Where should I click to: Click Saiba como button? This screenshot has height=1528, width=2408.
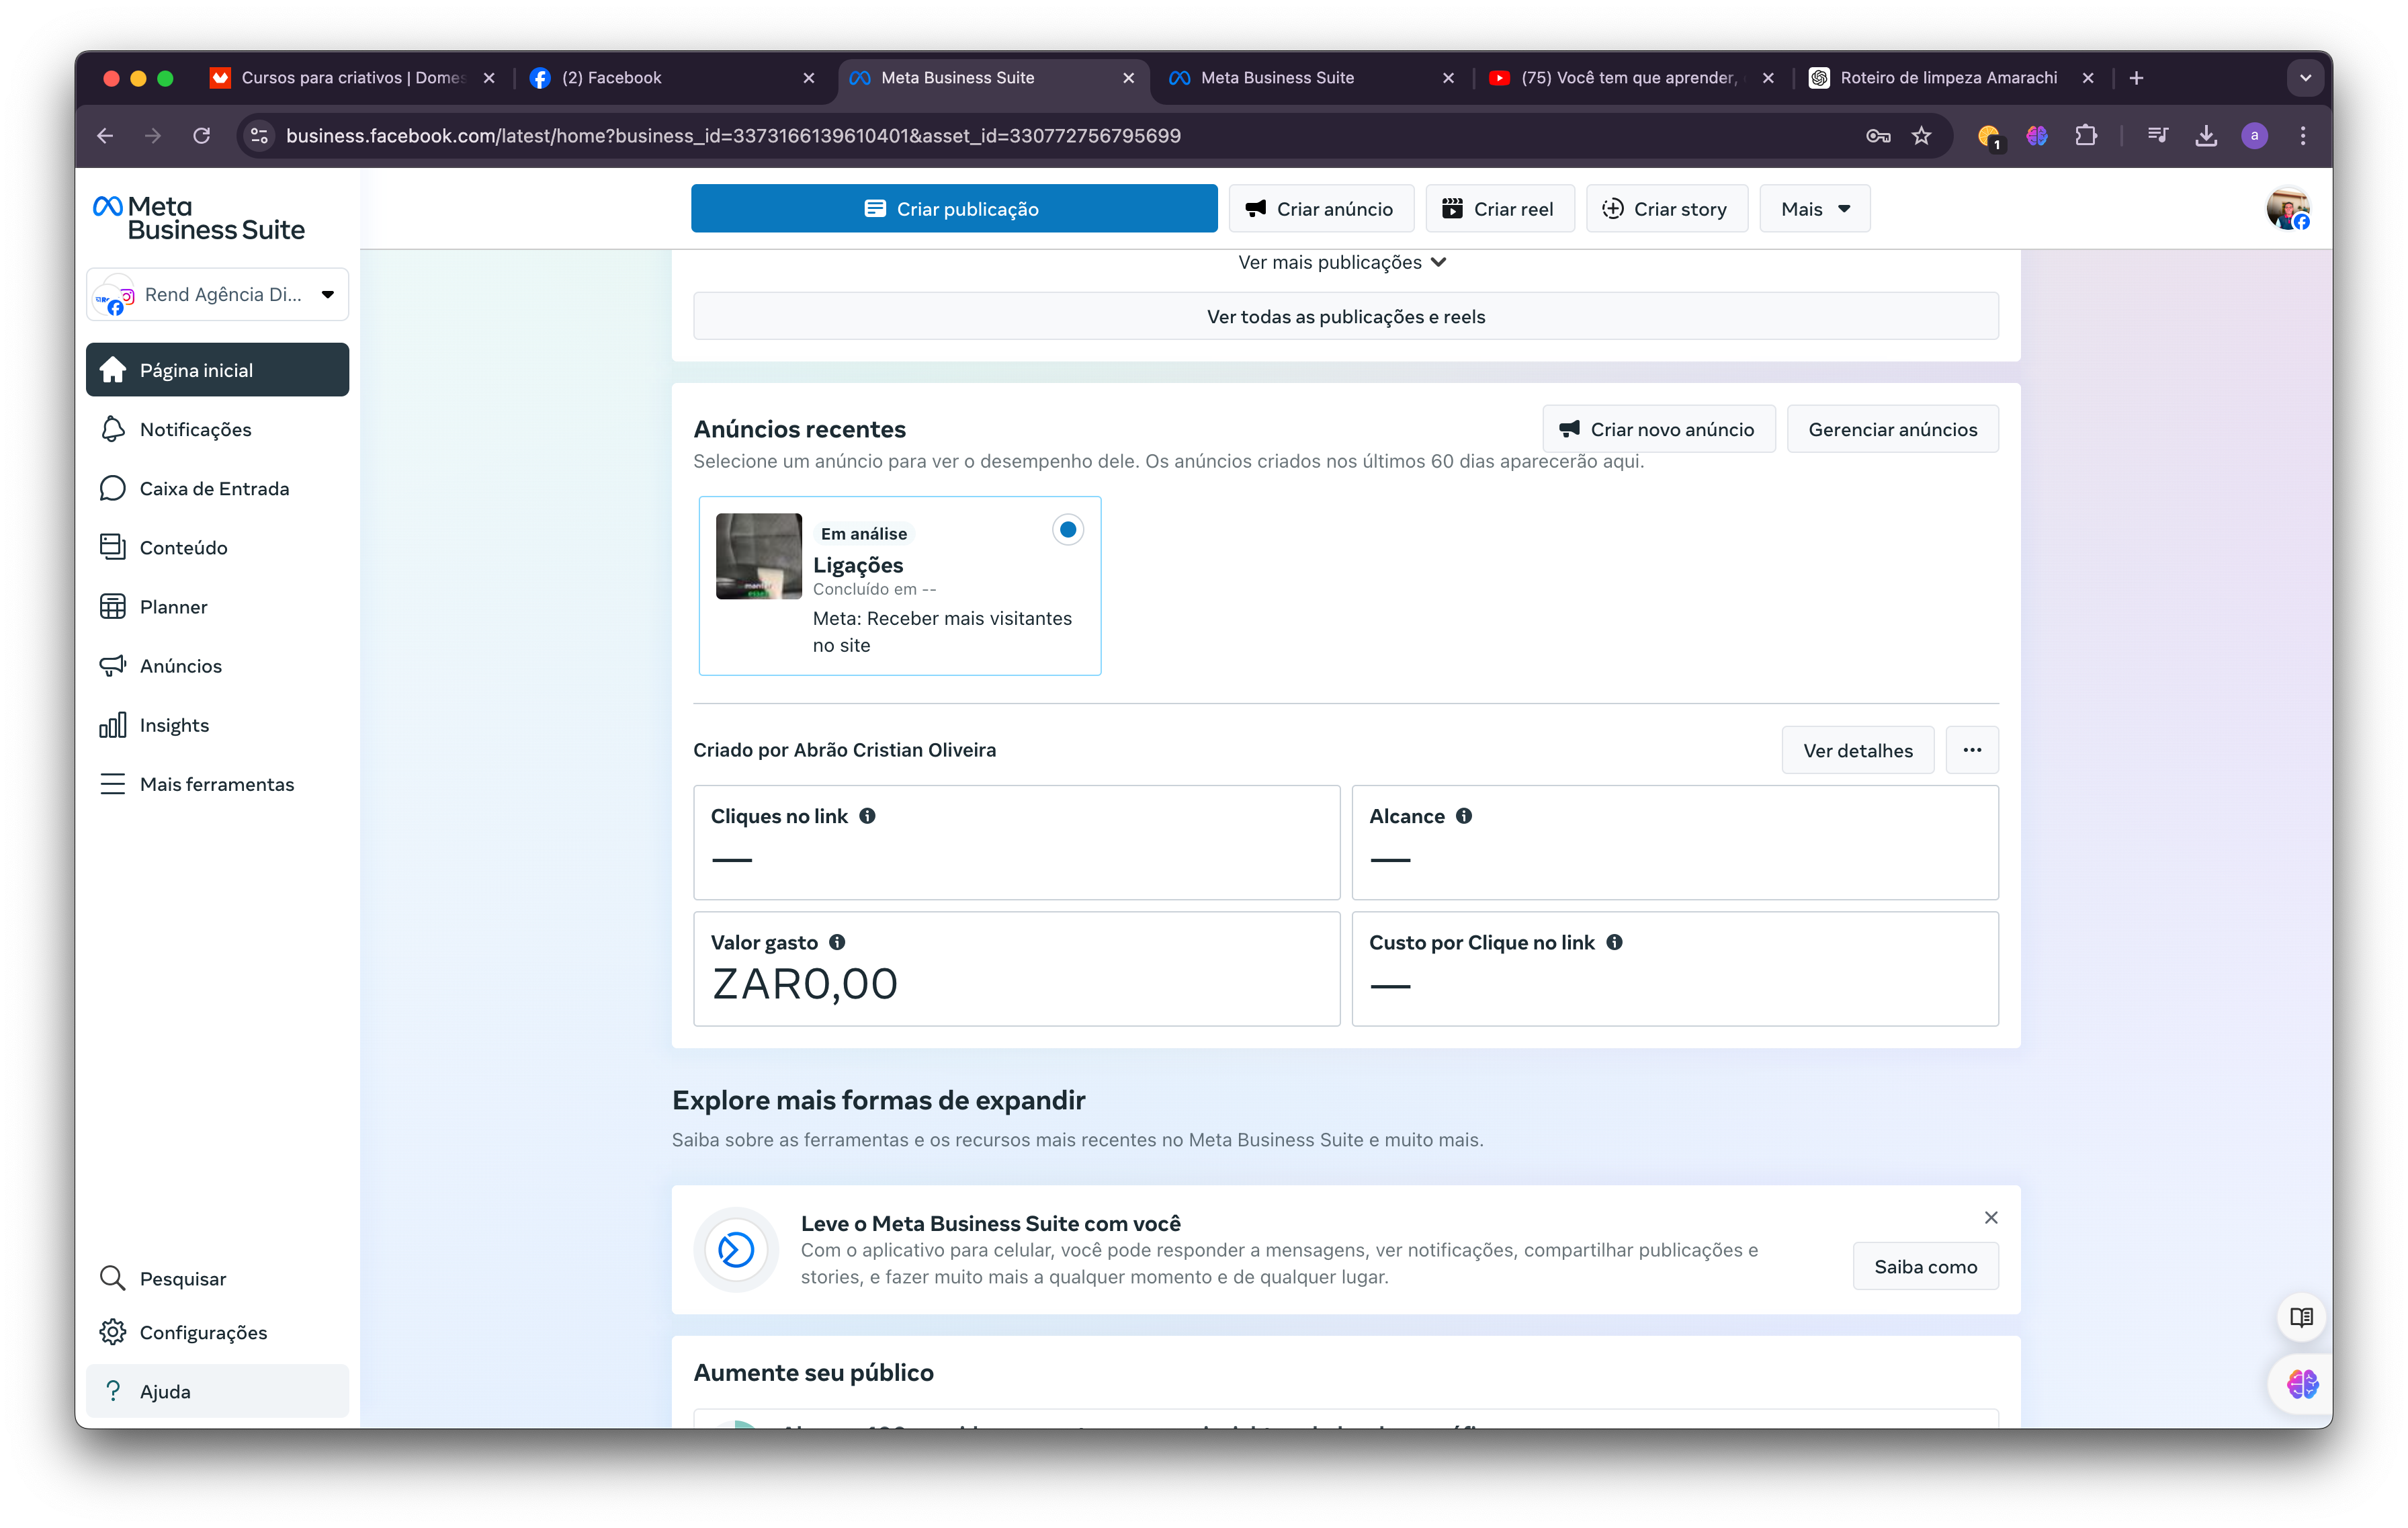(1925, 1266)
